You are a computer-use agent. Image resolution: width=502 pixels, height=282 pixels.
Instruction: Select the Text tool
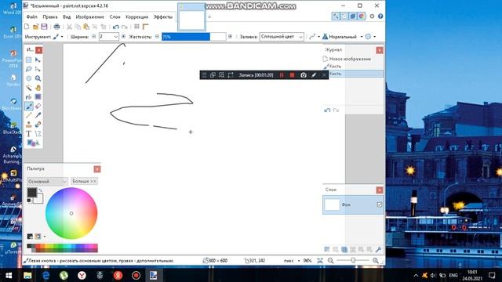click(x=29, y=134)
